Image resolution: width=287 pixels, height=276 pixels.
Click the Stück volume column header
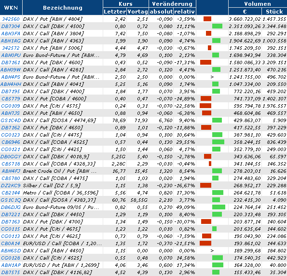pos(274,12)
